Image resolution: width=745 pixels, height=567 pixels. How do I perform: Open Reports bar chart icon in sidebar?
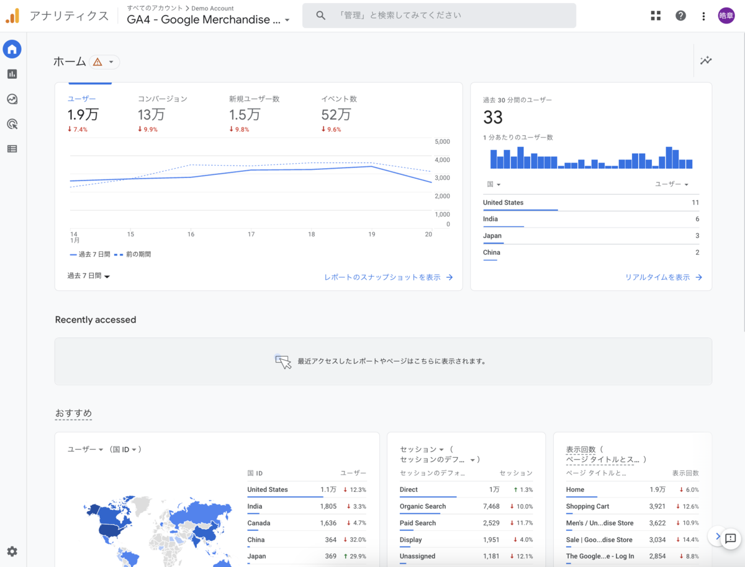point(12,74)
